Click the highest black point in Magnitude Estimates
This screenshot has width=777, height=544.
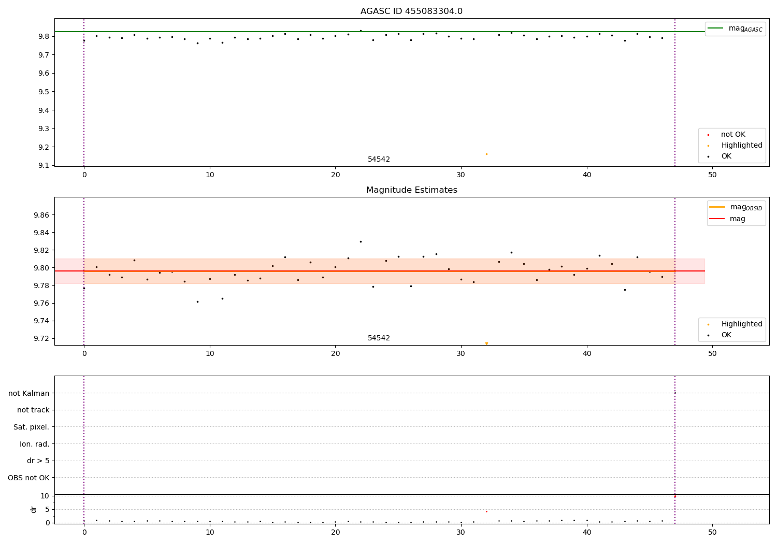[361, 241]
